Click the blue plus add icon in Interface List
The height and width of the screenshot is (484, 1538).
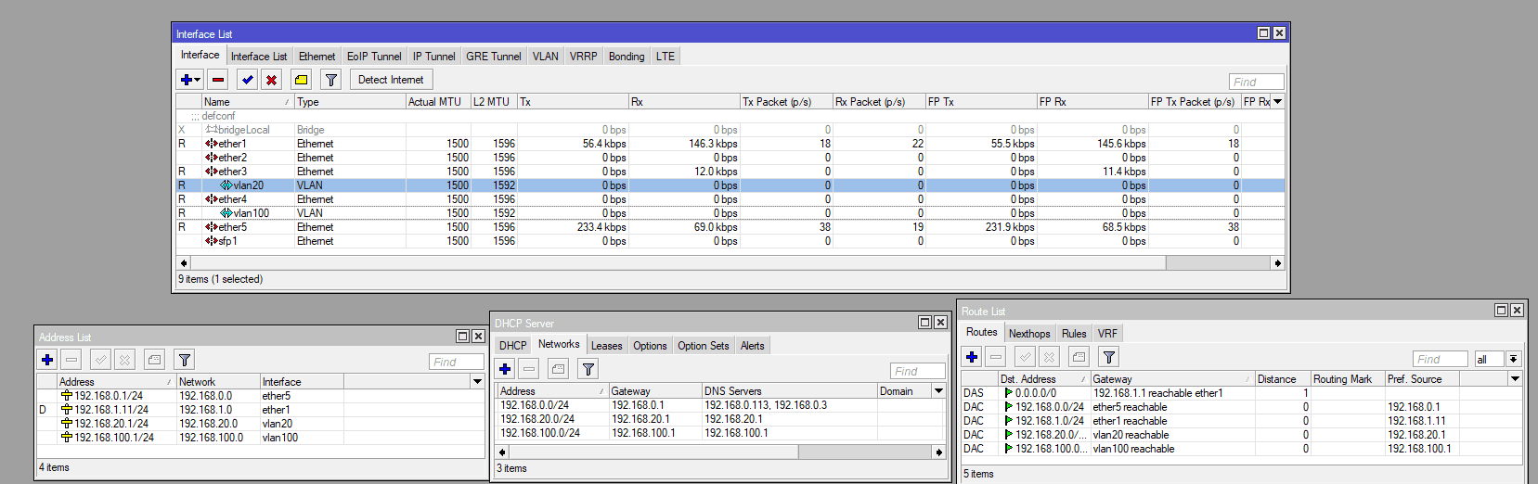(x=189, y=80)
